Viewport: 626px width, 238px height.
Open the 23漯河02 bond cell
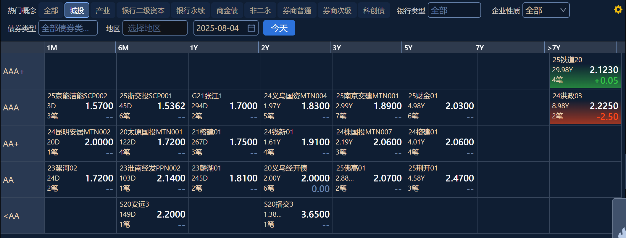point(80,179)
